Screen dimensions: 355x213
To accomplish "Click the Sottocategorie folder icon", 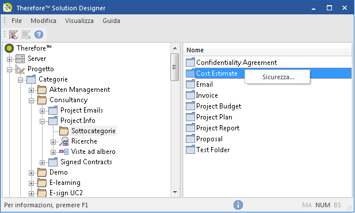I will 64,131.
